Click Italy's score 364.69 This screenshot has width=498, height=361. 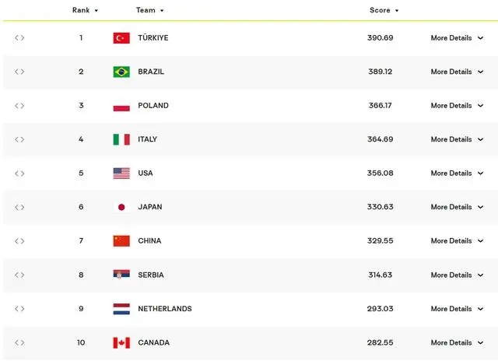click(381, 139)
